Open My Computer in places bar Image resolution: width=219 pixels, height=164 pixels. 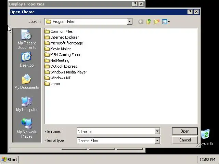[x=27, y=104]
